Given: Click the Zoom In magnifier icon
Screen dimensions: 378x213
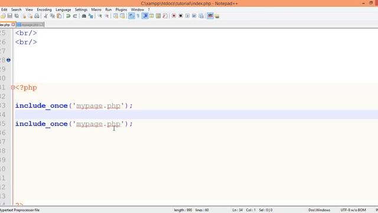Looking at the screenshot, I should (x=100, y=16).
